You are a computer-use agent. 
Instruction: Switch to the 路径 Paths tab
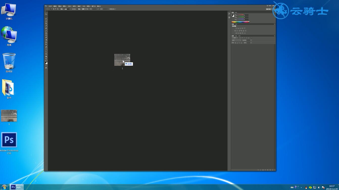239,36
